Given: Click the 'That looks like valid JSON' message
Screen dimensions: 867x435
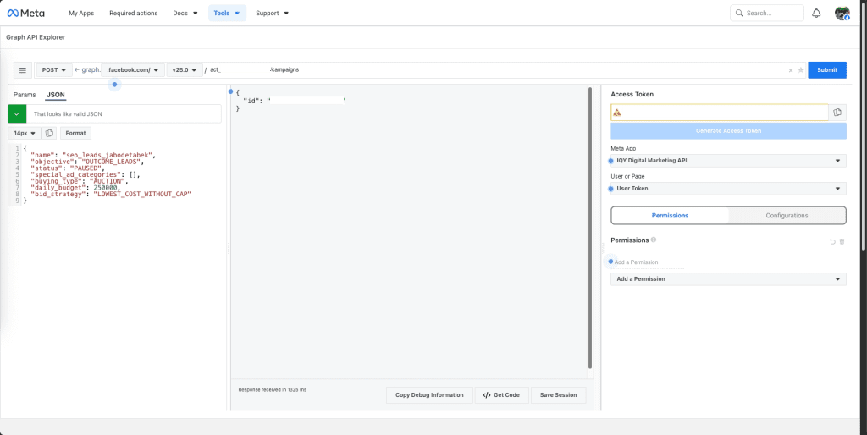Looking at the screenshot, I should click(68, 114).
